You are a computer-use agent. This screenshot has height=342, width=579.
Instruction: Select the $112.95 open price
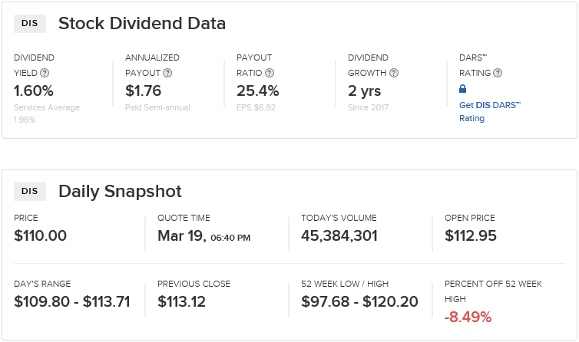pyautogui.click(x=471, y=235)
